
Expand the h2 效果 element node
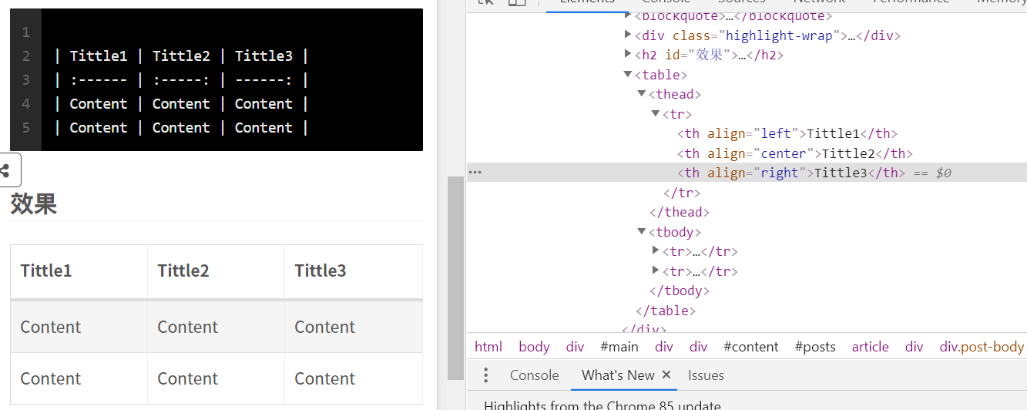click(628, 55)
